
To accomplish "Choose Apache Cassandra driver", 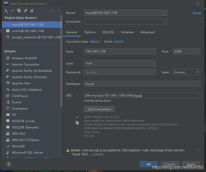I will click(x=31, y=64).
